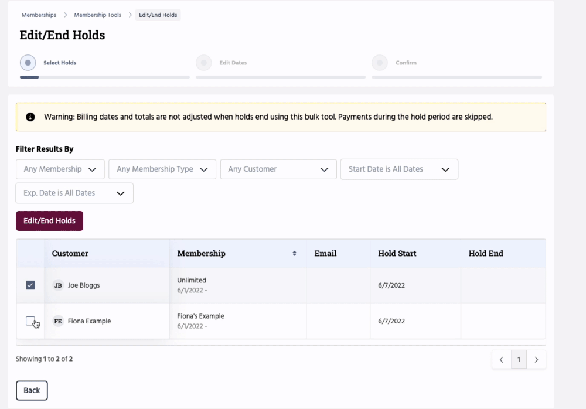The image size is (586, 409).
Task: Click the Confirm step circle
Action: (x=379, y=63)
